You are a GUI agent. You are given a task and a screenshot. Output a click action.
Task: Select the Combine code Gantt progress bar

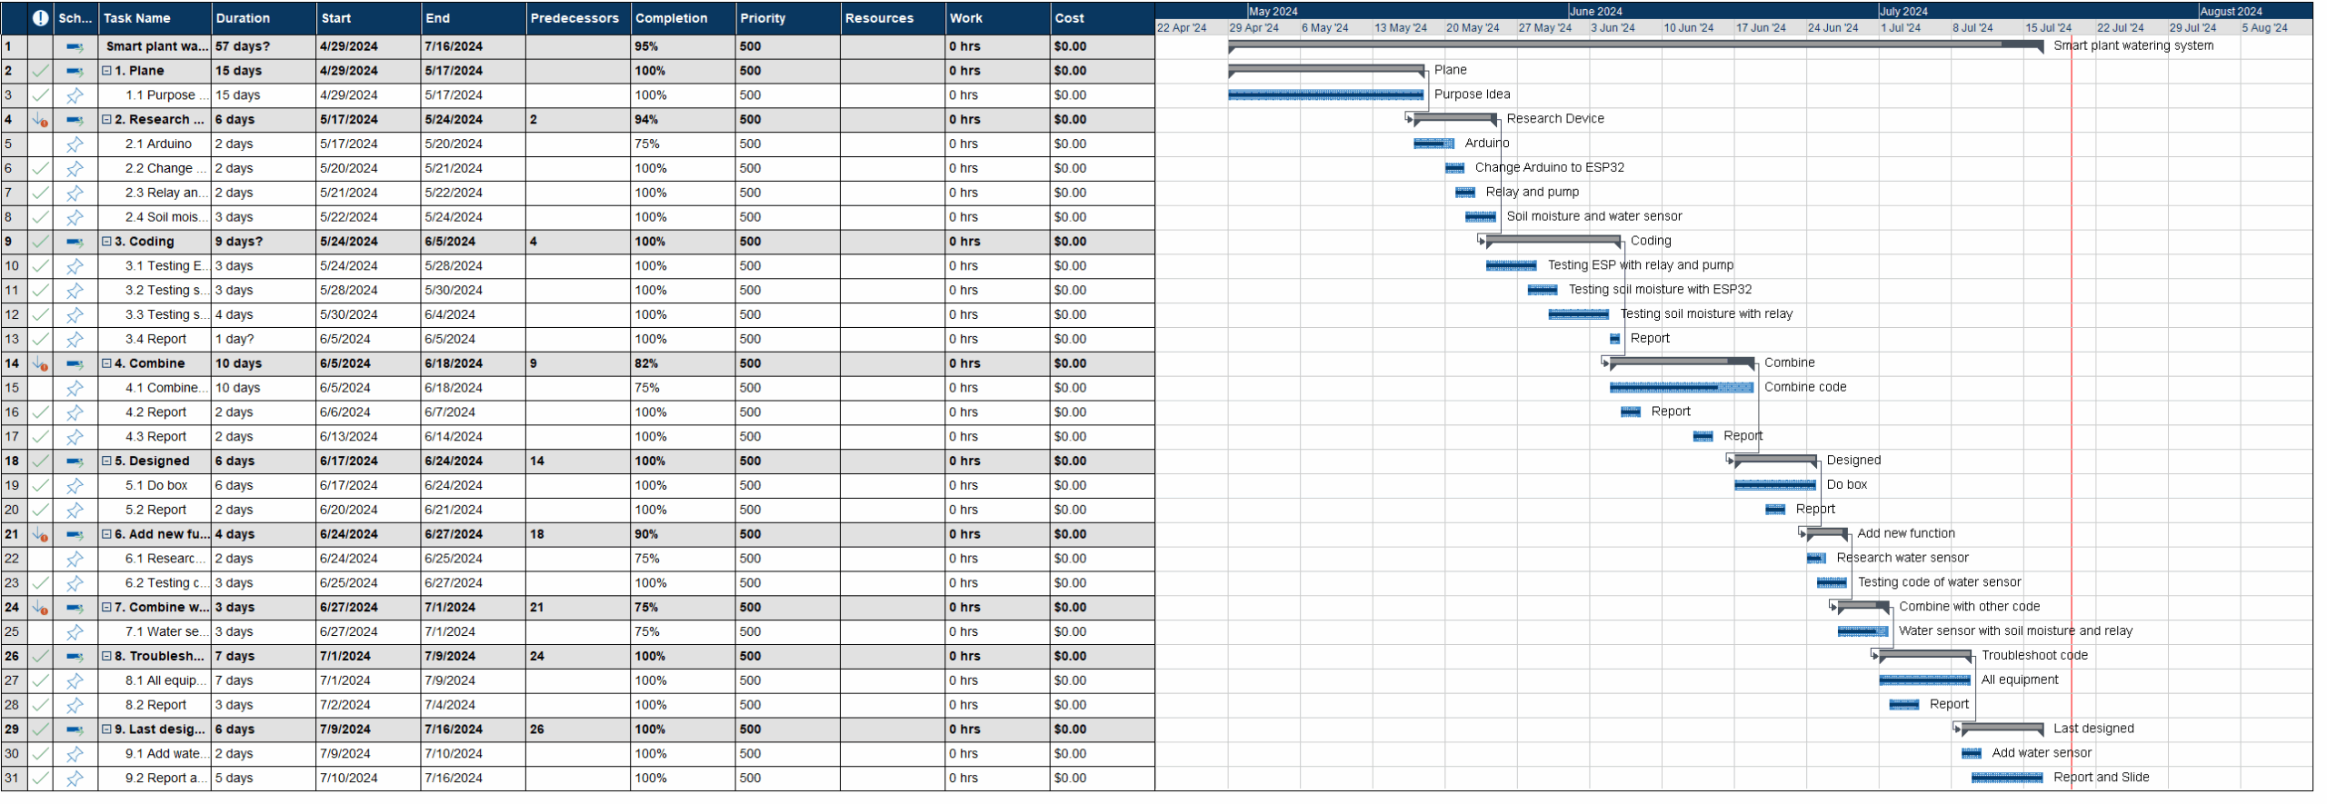[1682, 388]
